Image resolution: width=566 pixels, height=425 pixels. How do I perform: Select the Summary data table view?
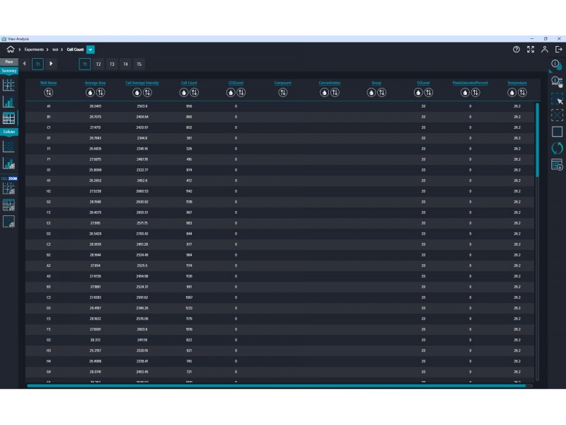coord(8,118)
